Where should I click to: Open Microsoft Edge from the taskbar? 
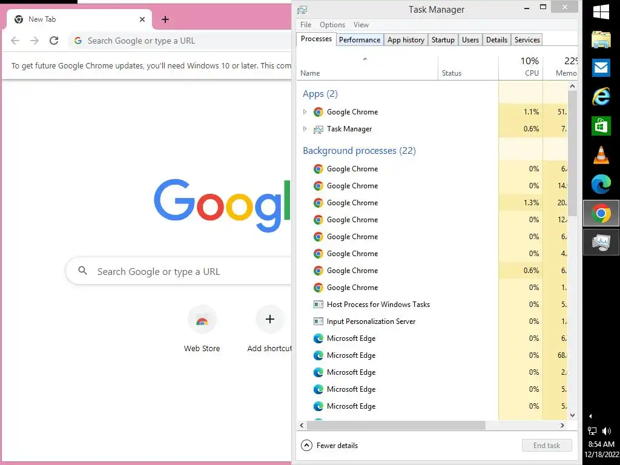pyautogui.click(x=601, y=184)
